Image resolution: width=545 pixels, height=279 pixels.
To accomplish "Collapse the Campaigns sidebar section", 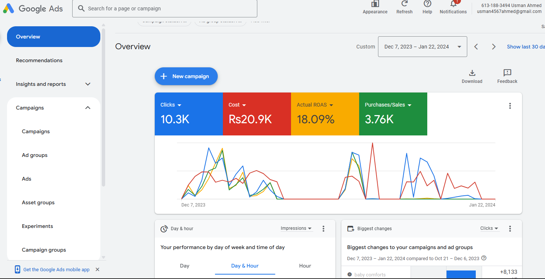I will (x=88, y=108).
